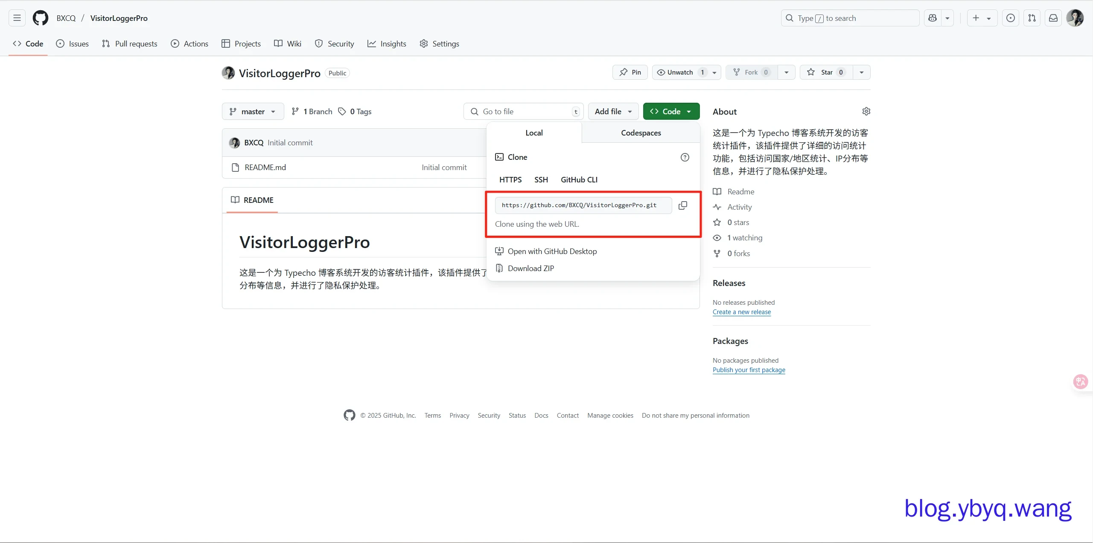Go to GitHub home via Octocat logo
Screen dimensions: 1093x543
[41, 18]
